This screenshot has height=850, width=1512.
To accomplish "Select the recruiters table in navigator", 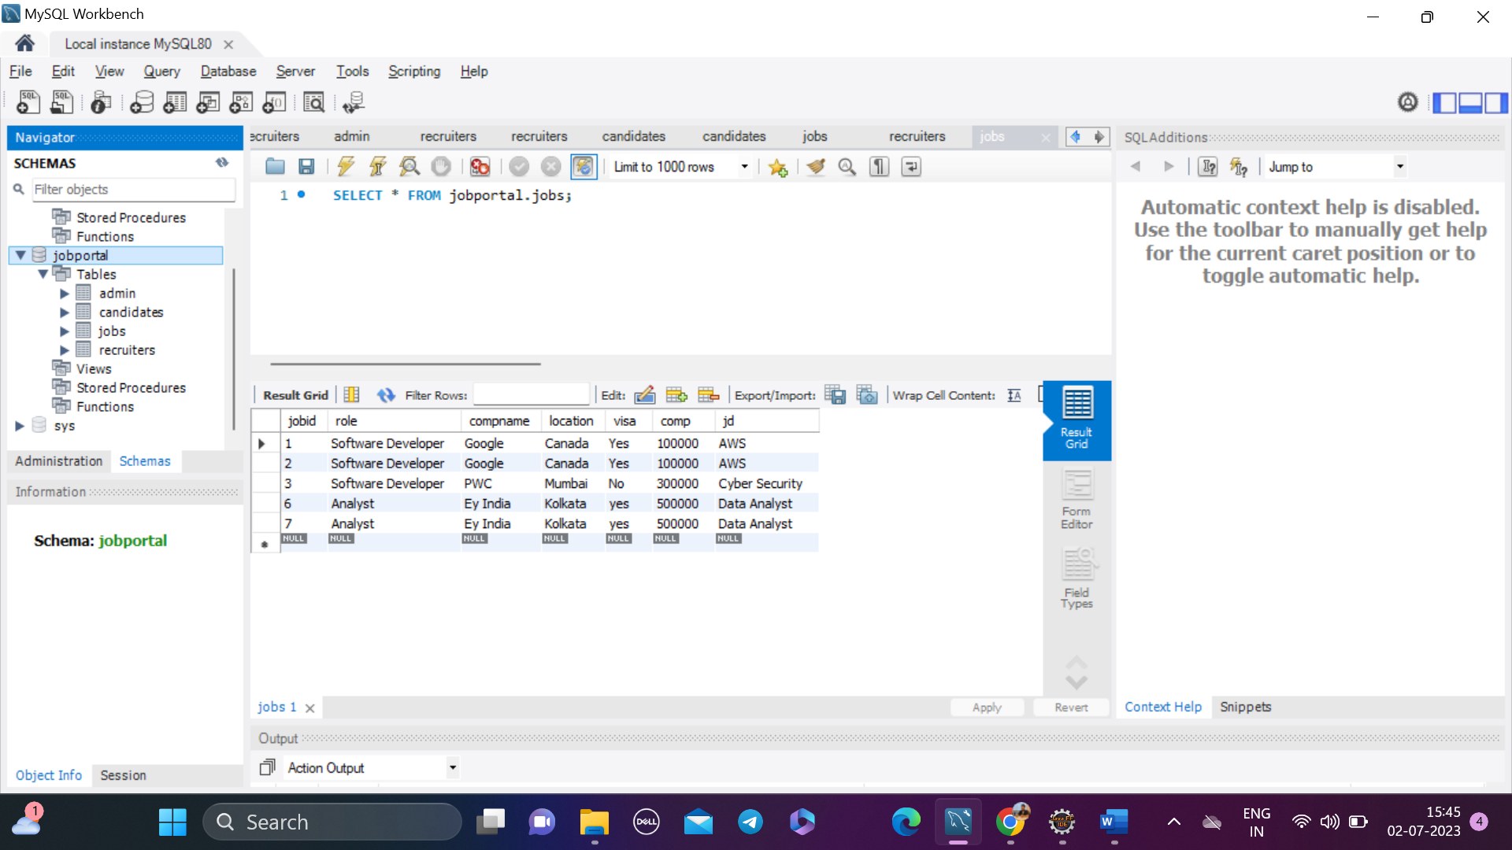I will [127, 350].
